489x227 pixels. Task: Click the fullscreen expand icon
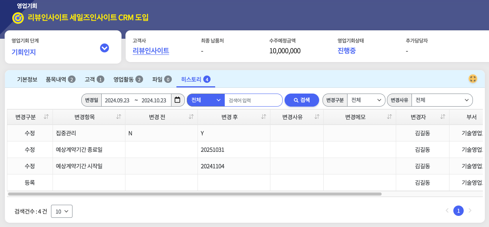click(473, 79)
